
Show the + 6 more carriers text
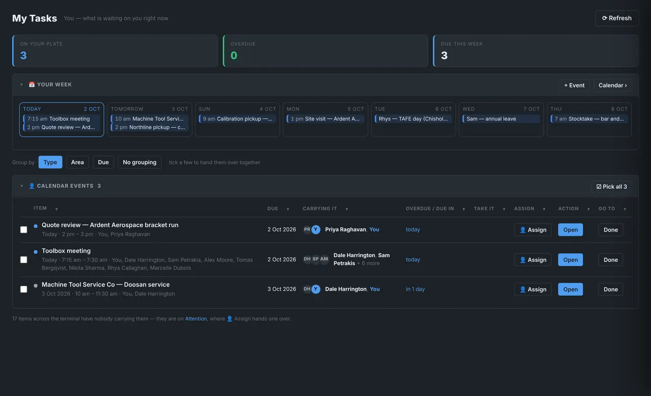tap(368, 264)
